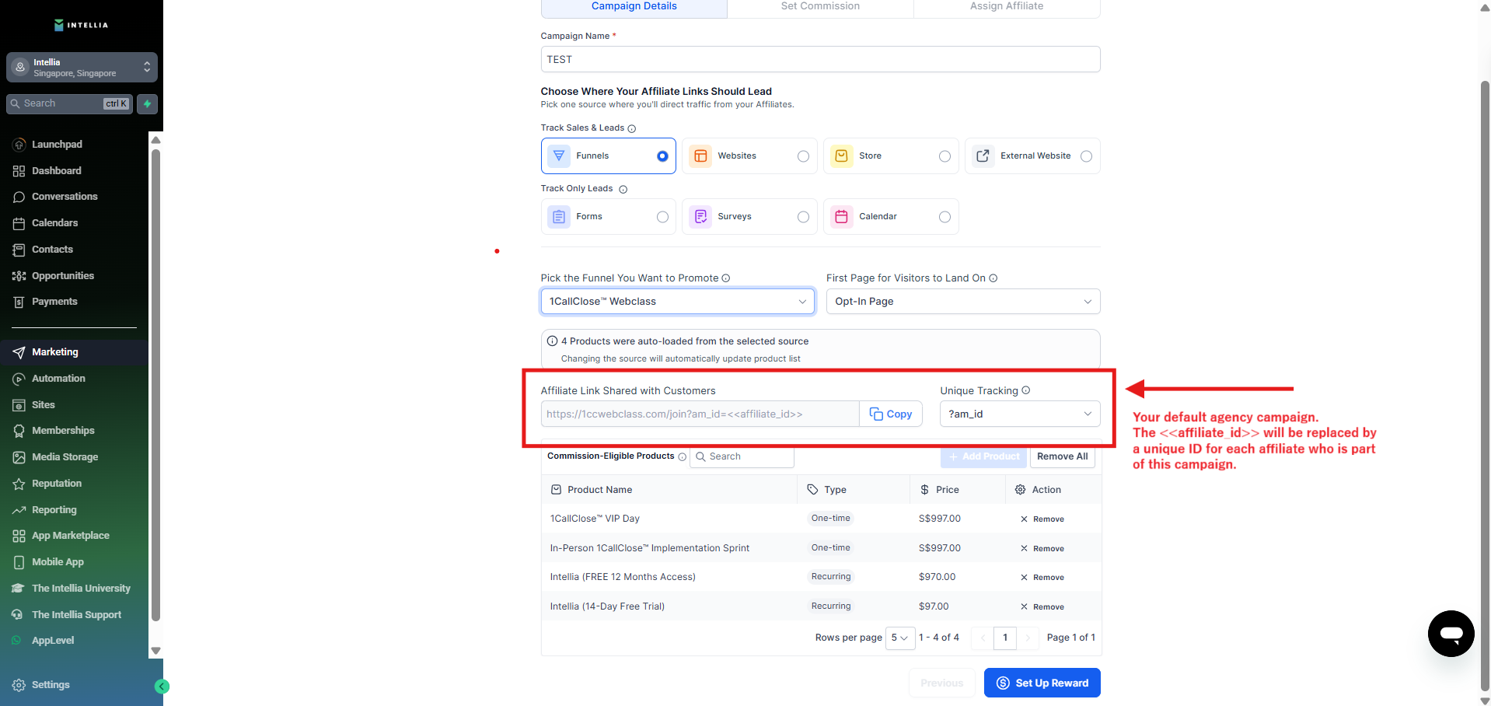Open the Opt-In Page dropdown

[x=962, y=302]
